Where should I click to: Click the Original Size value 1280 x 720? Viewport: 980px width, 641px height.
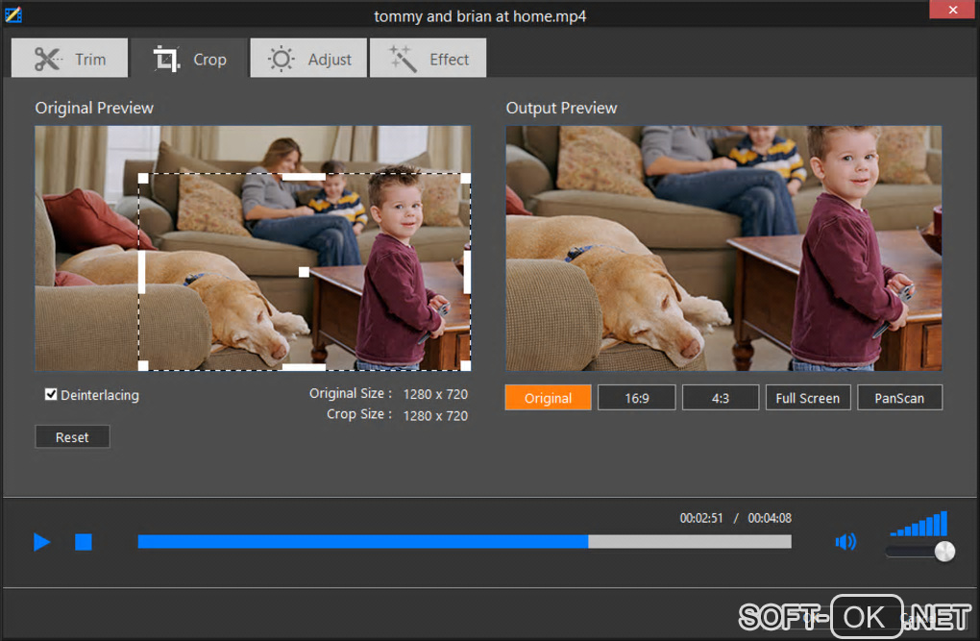coord(435,394)
